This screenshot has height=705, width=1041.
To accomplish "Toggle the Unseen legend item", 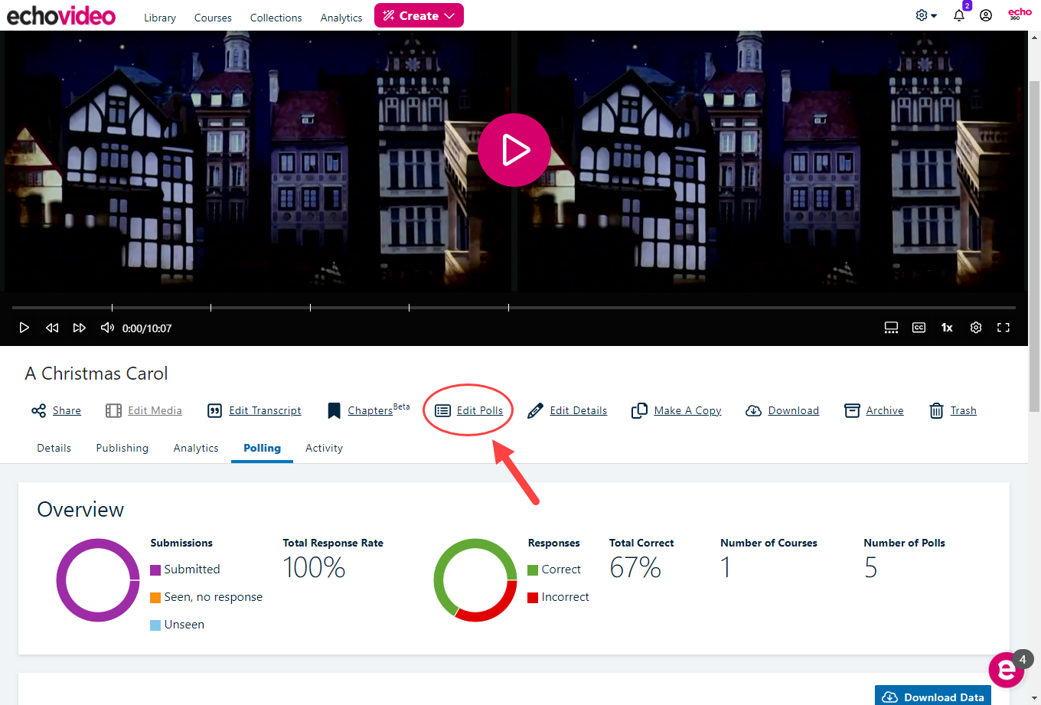I will point(177,625).
